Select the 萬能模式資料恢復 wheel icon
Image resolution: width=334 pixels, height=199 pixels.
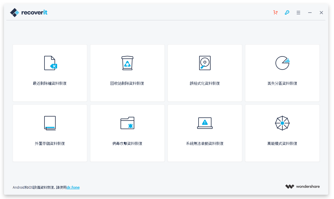tap(282, 123)
